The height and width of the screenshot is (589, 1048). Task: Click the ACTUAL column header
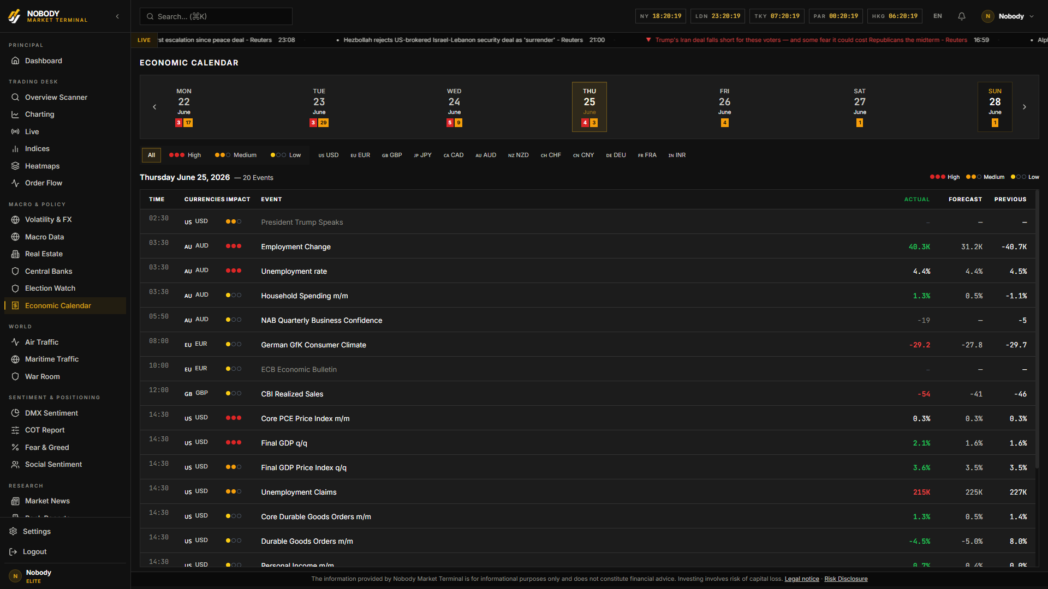coord(917,200)
